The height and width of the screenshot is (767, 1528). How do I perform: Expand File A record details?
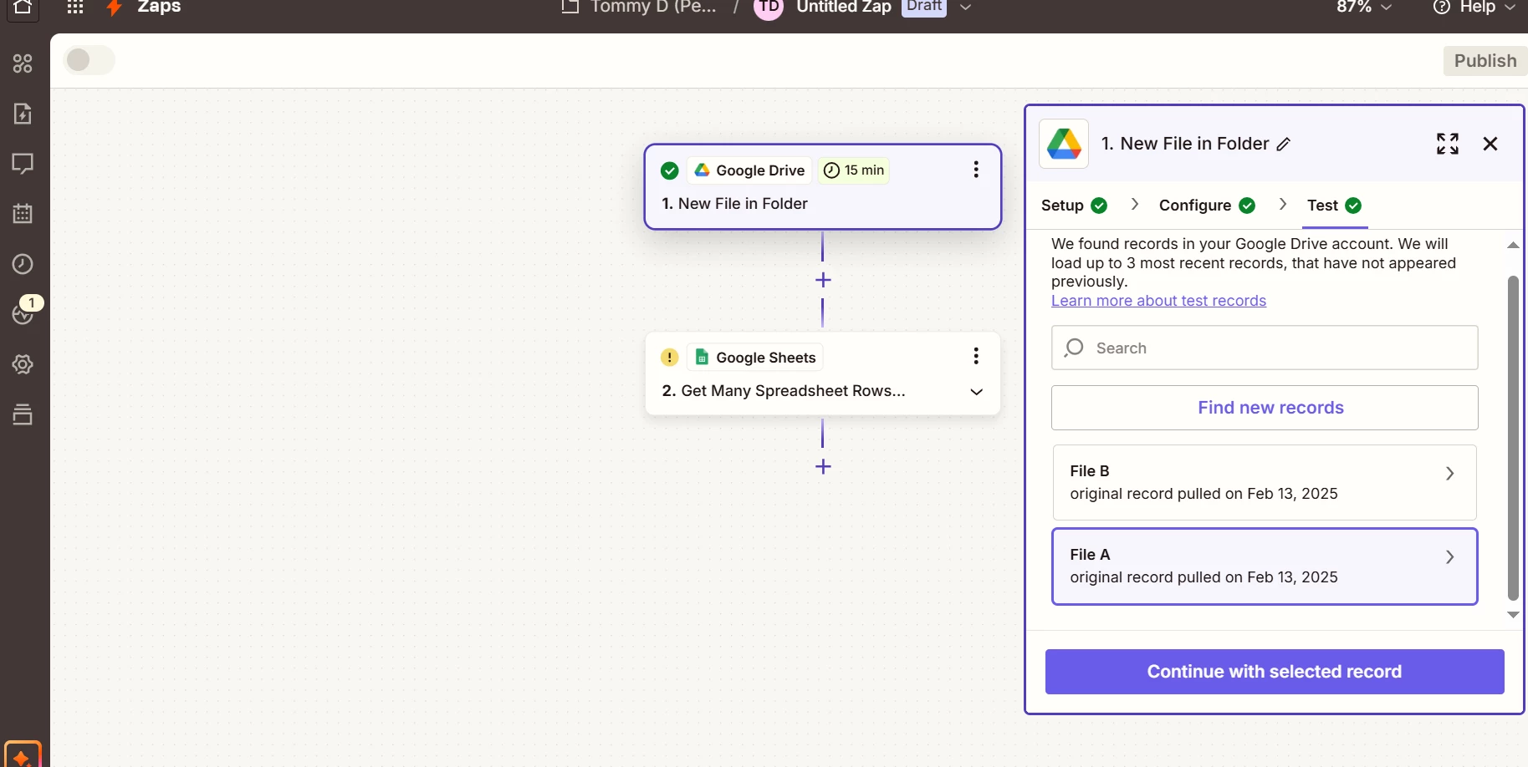tap(1450, 557)
